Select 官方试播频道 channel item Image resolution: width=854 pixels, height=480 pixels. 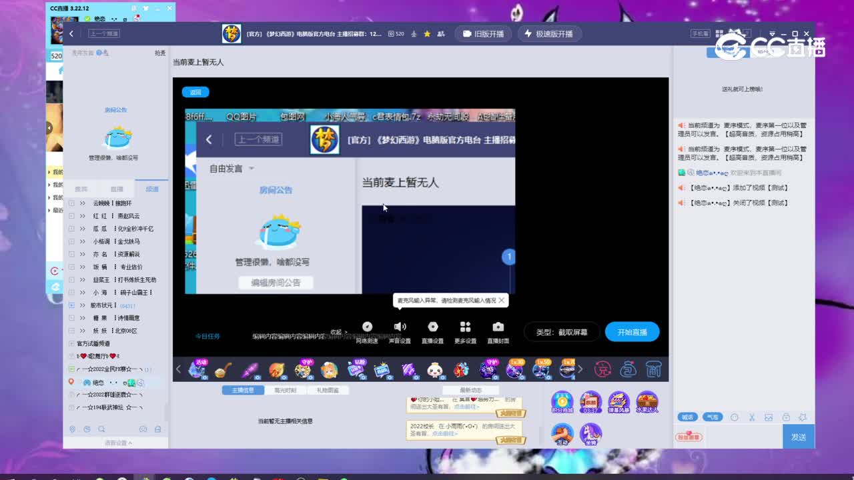coord(93,344)
